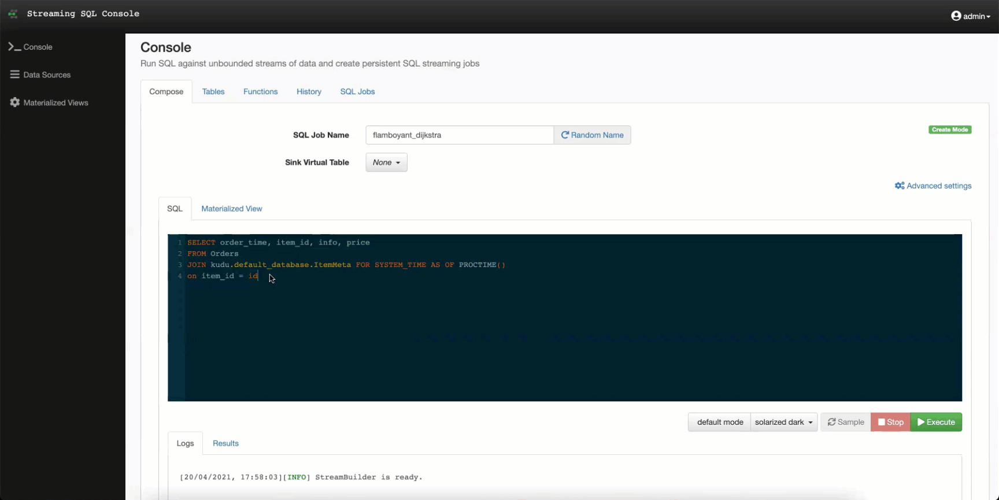Click the Streaming SQL Console logo icon

click(13, 14)
